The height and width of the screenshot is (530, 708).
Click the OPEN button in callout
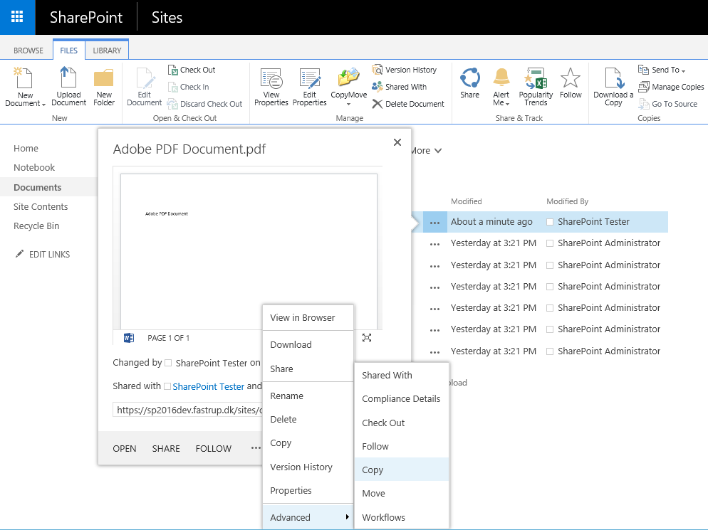coord(125,448)
